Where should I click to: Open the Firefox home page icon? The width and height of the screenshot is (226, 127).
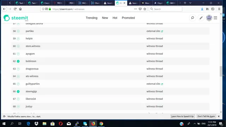coord(20,9)
